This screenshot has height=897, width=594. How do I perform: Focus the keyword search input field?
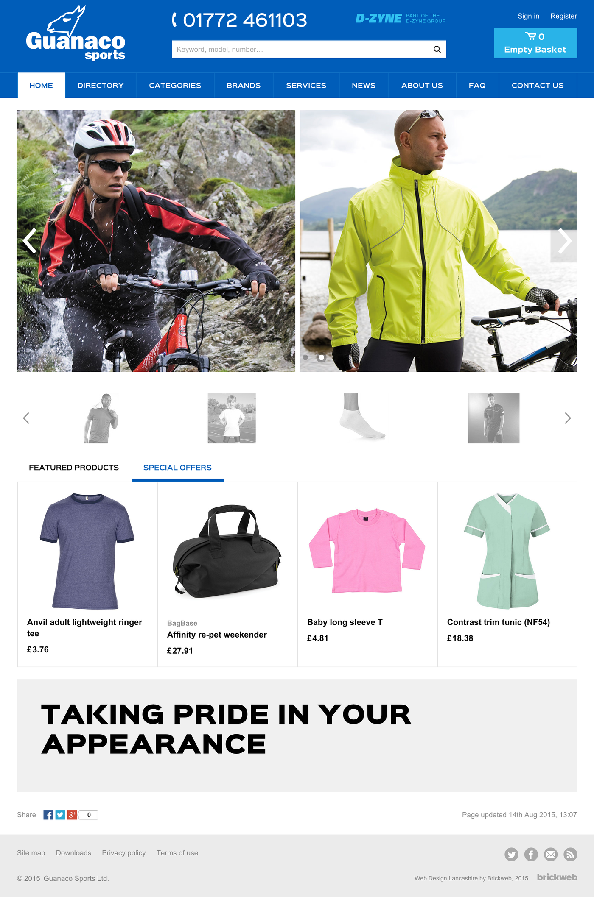(x=301, y=49)
